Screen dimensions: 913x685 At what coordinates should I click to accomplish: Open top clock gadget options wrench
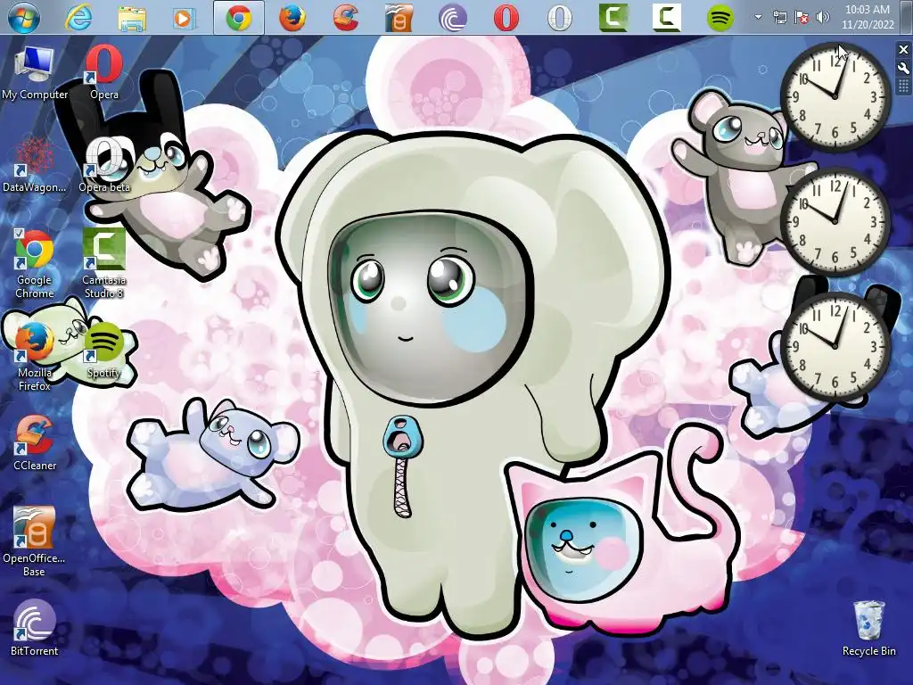coord(904,68)
